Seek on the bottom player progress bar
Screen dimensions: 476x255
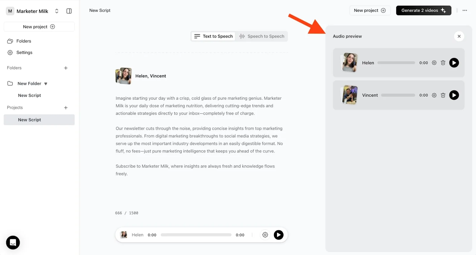pyautogui.click(x=196, y=235)
